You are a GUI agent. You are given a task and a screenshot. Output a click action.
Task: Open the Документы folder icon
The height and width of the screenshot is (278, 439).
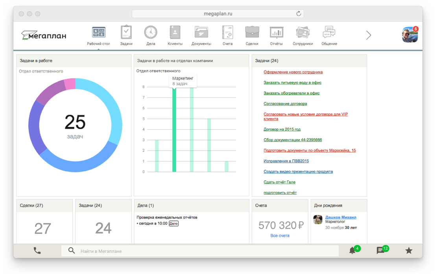pyautogui.click(x=201, y=32)
